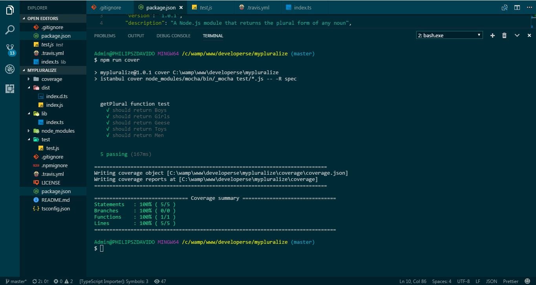
Task: Click the "description" line in the package.json editor
Action: (x=238, y=23)
